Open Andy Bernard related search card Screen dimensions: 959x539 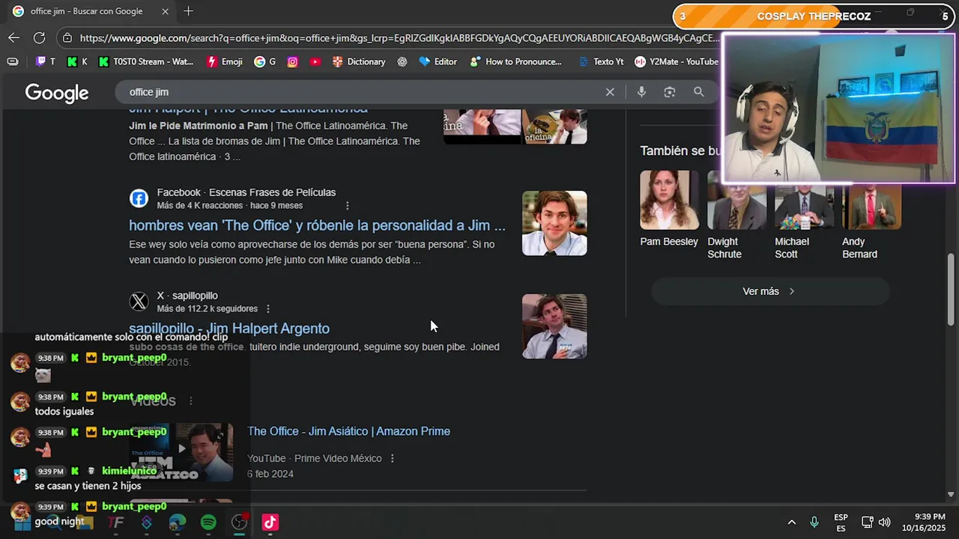[x=871, y=215]
